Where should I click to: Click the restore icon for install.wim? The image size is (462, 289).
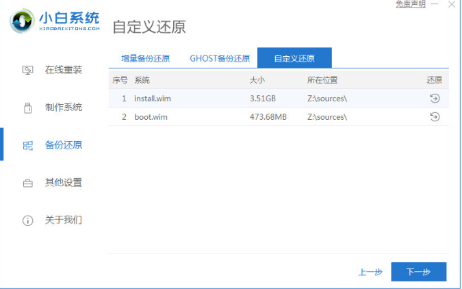point(435,98)
